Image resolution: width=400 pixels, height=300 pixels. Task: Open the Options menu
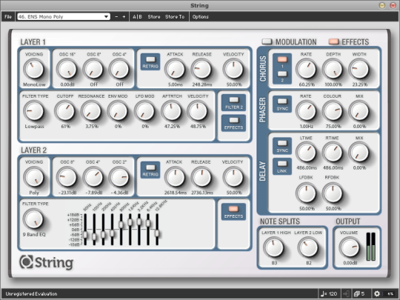(200, 17)
